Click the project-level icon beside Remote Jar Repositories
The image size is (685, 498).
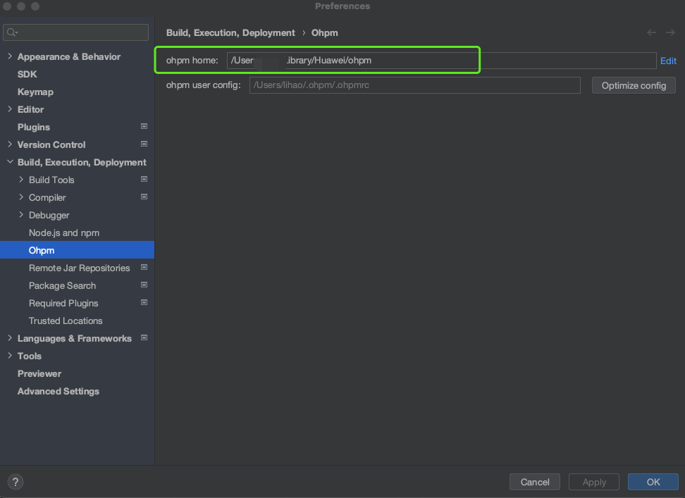(x=144, y=267)
